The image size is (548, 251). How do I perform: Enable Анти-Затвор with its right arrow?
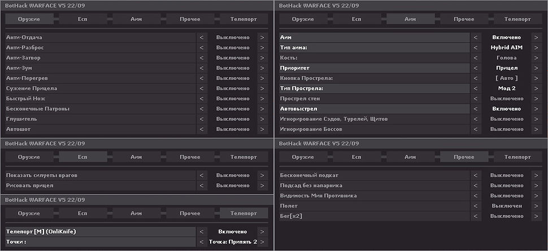click(263, 58)
